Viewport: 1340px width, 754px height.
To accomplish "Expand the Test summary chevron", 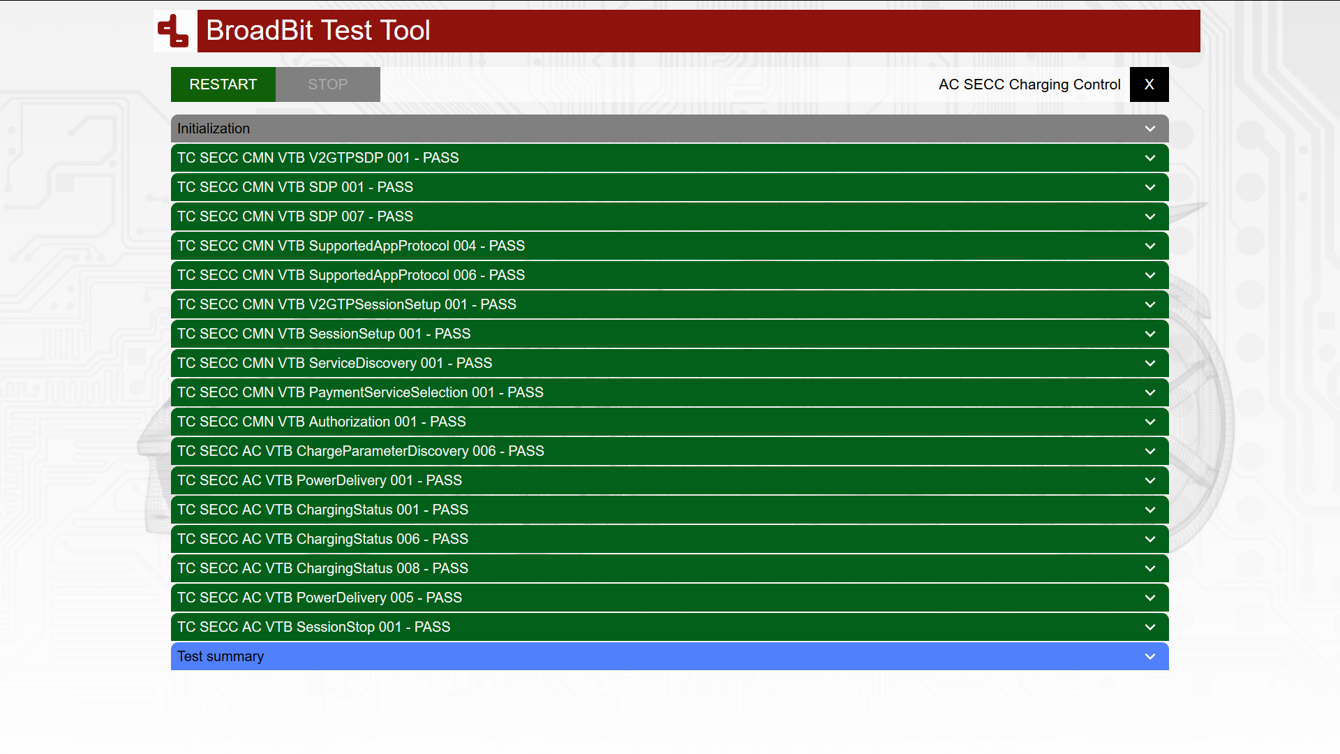I will click(x=1150, y=656).
